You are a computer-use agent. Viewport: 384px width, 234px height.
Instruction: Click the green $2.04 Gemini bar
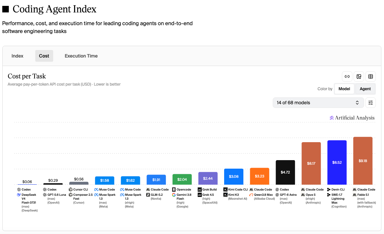(182, 179)
